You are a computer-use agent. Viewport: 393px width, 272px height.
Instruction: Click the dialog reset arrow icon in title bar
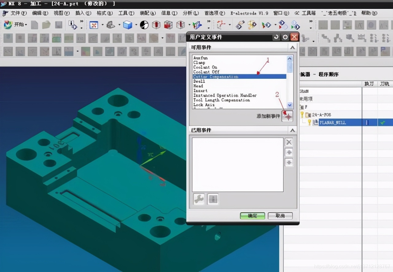click(276, 37)
